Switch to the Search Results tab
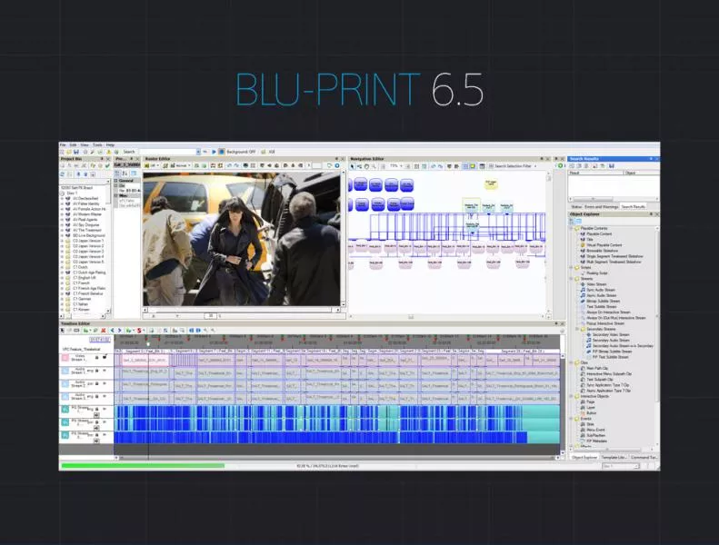Screen dimensions: 719x545 634,207
